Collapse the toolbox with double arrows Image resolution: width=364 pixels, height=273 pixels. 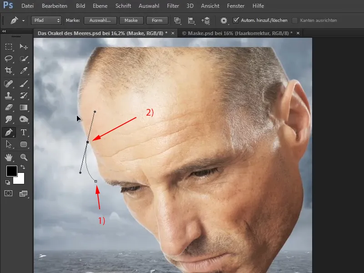point(4,31)
